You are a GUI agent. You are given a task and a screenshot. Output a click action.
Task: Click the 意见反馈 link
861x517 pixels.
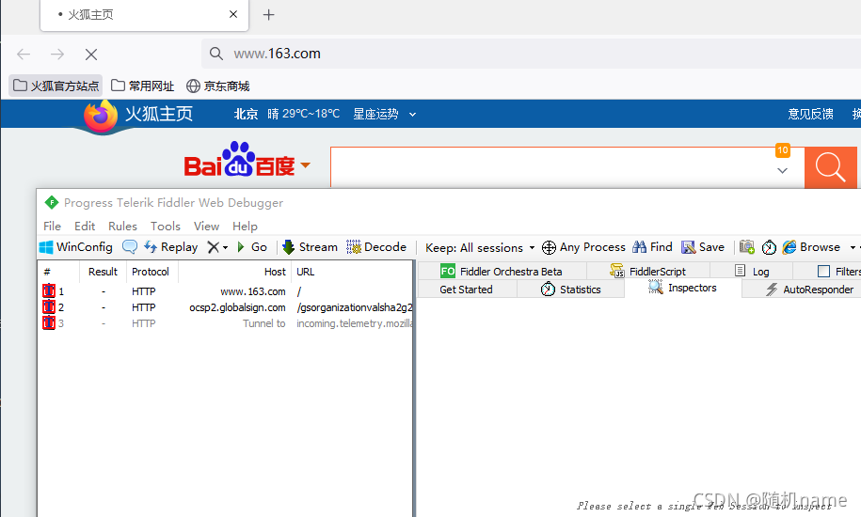click(810, 114)
